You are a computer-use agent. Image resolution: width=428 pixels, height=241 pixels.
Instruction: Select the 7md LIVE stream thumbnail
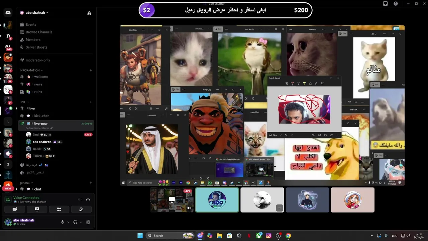tap(172, 200)
